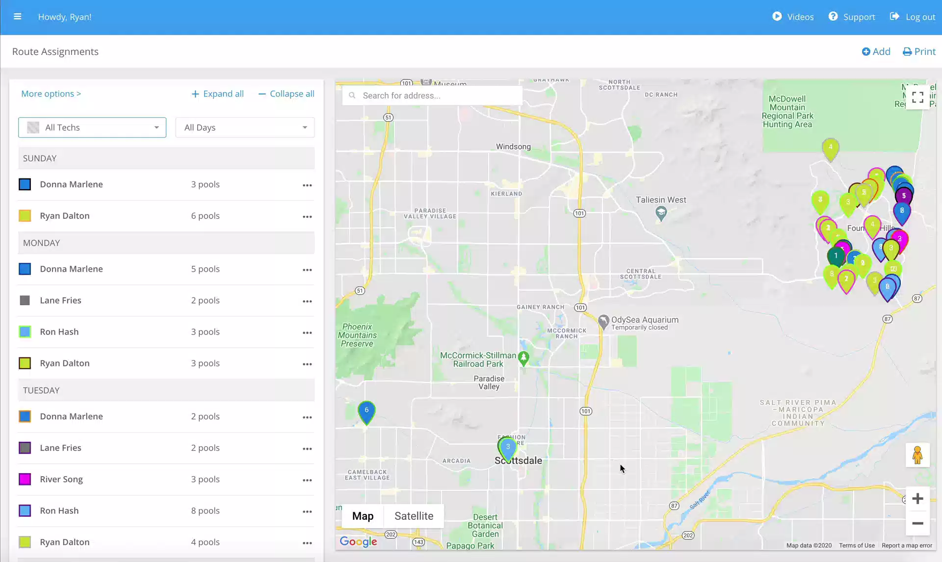Open options for Sunday Donna Marlene
Image resolution: width=942 pixels, height=562 pixels.
pos(307,185)
